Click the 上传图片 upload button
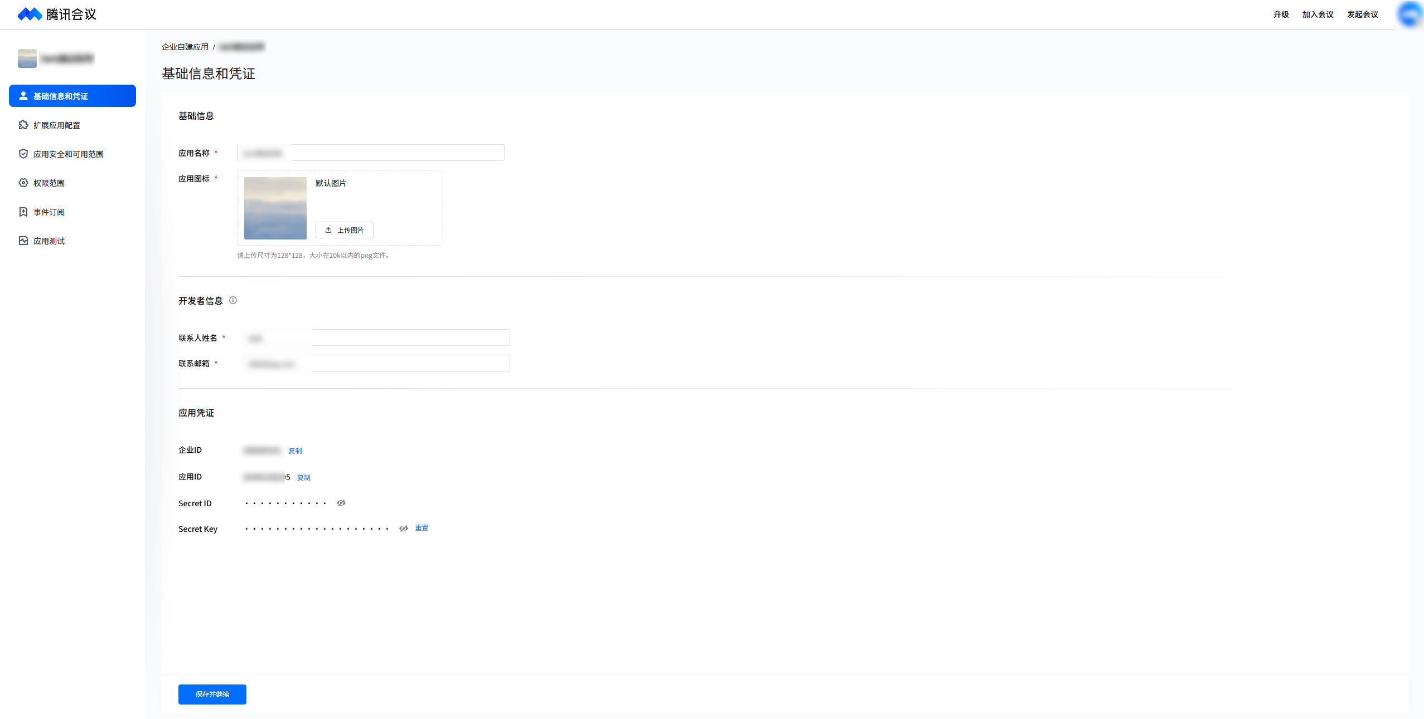Image resolution: width=1424 pixels, height=719 pixels. (345, 230)
